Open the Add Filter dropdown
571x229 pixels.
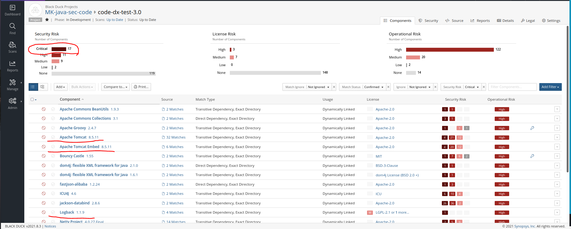(550, 87)
